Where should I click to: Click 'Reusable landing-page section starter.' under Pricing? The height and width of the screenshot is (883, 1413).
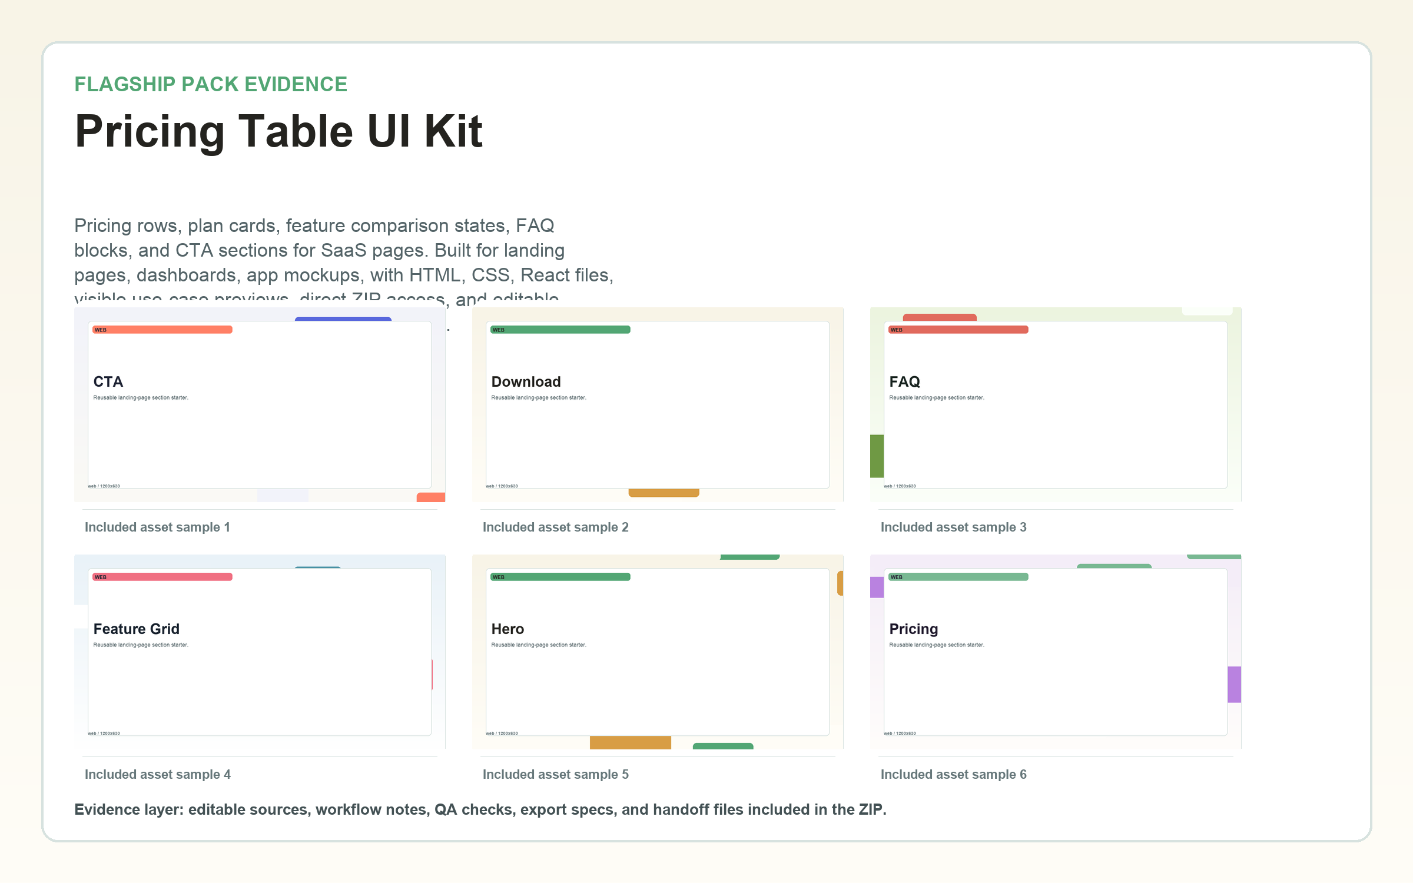pyautogui.click(x=937, y=645)
